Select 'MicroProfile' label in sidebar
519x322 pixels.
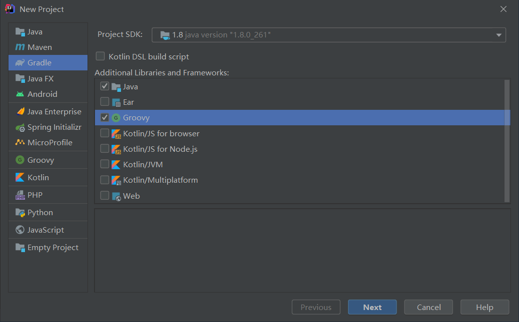point(50,142)
